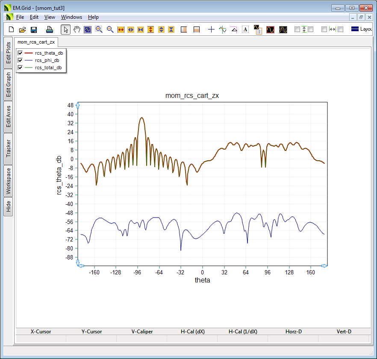
Task: Click the Layout toolbar button
Action: [x=361, y=29]
